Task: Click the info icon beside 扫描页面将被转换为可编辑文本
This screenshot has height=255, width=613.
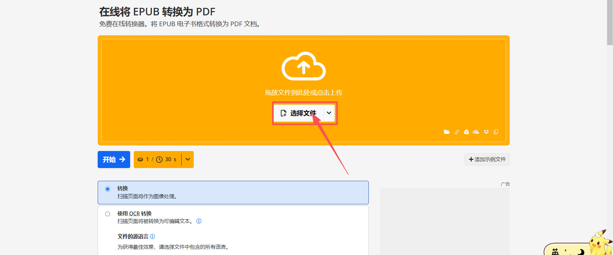Action: (x=199, y=221)
